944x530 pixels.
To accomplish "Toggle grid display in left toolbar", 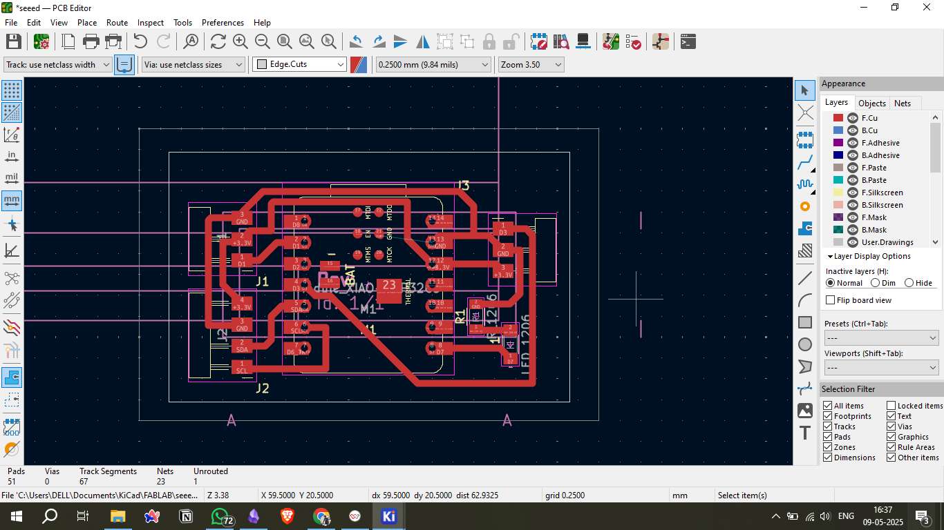I will tap(12, 90).
